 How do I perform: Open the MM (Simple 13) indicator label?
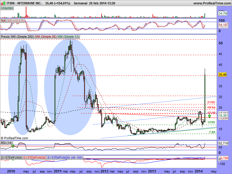point(68,37)
